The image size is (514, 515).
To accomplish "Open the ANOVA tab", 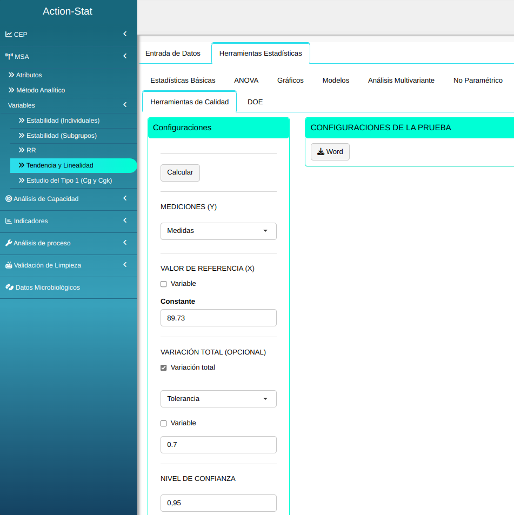I will [246, 81].
